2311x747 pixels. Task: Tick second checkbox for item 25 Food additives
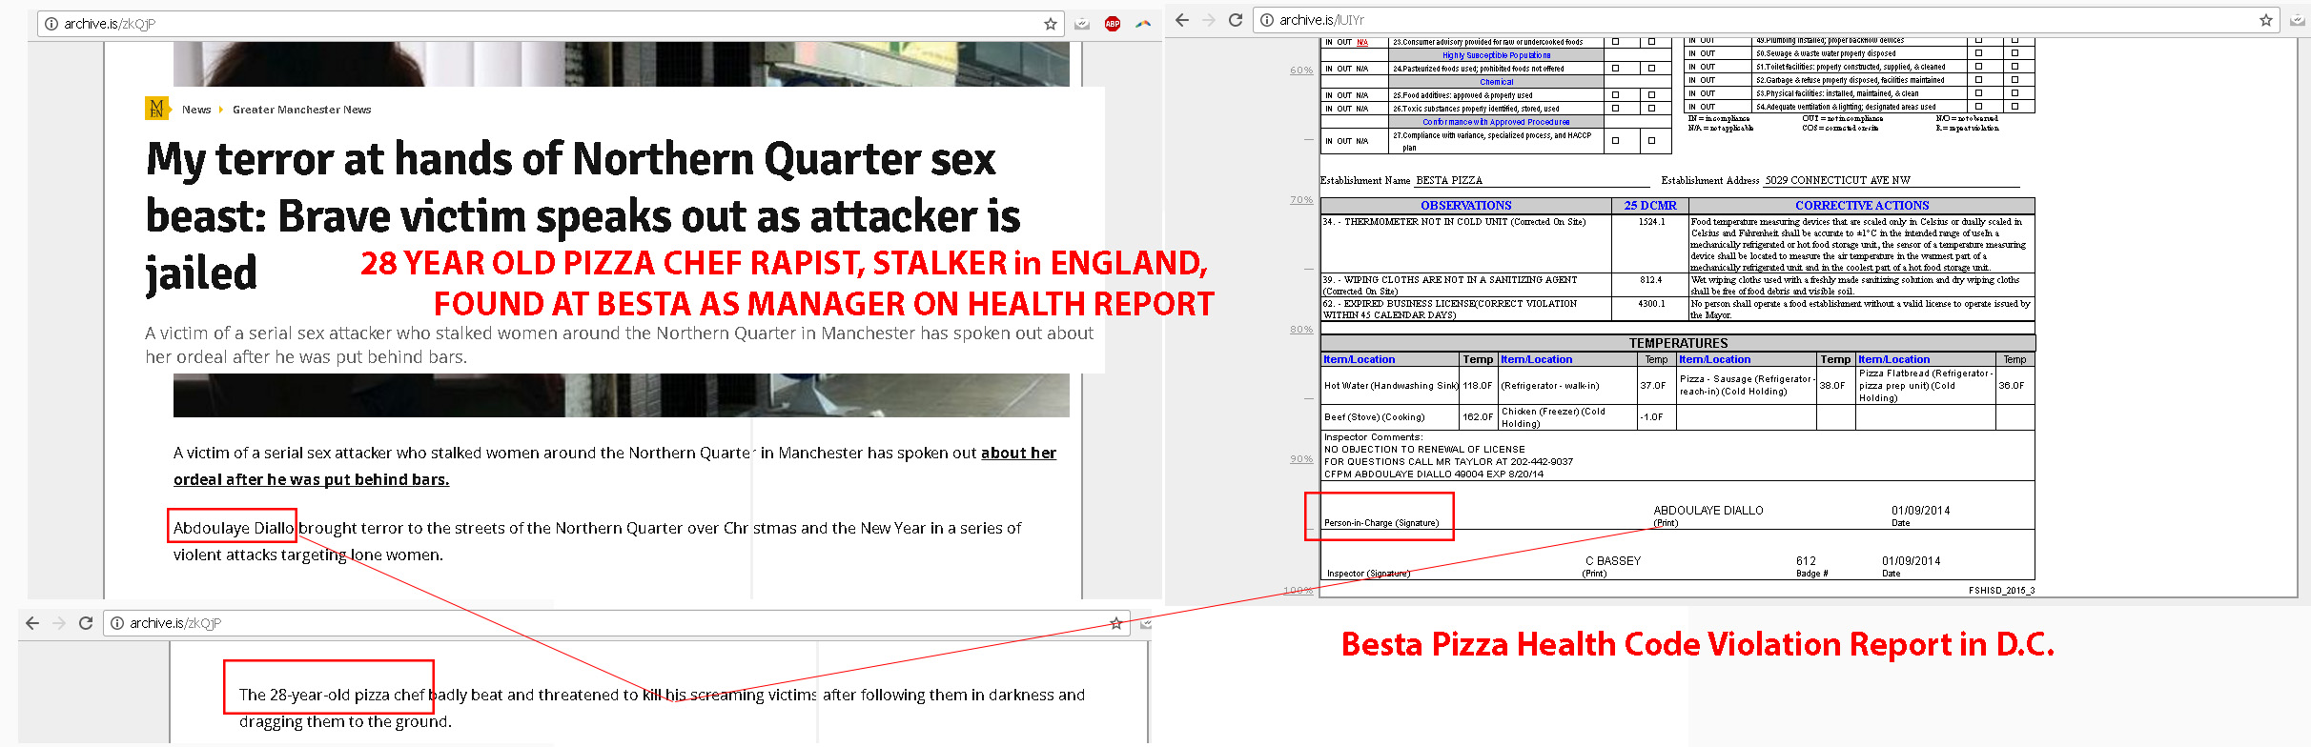click(1651, 95)
